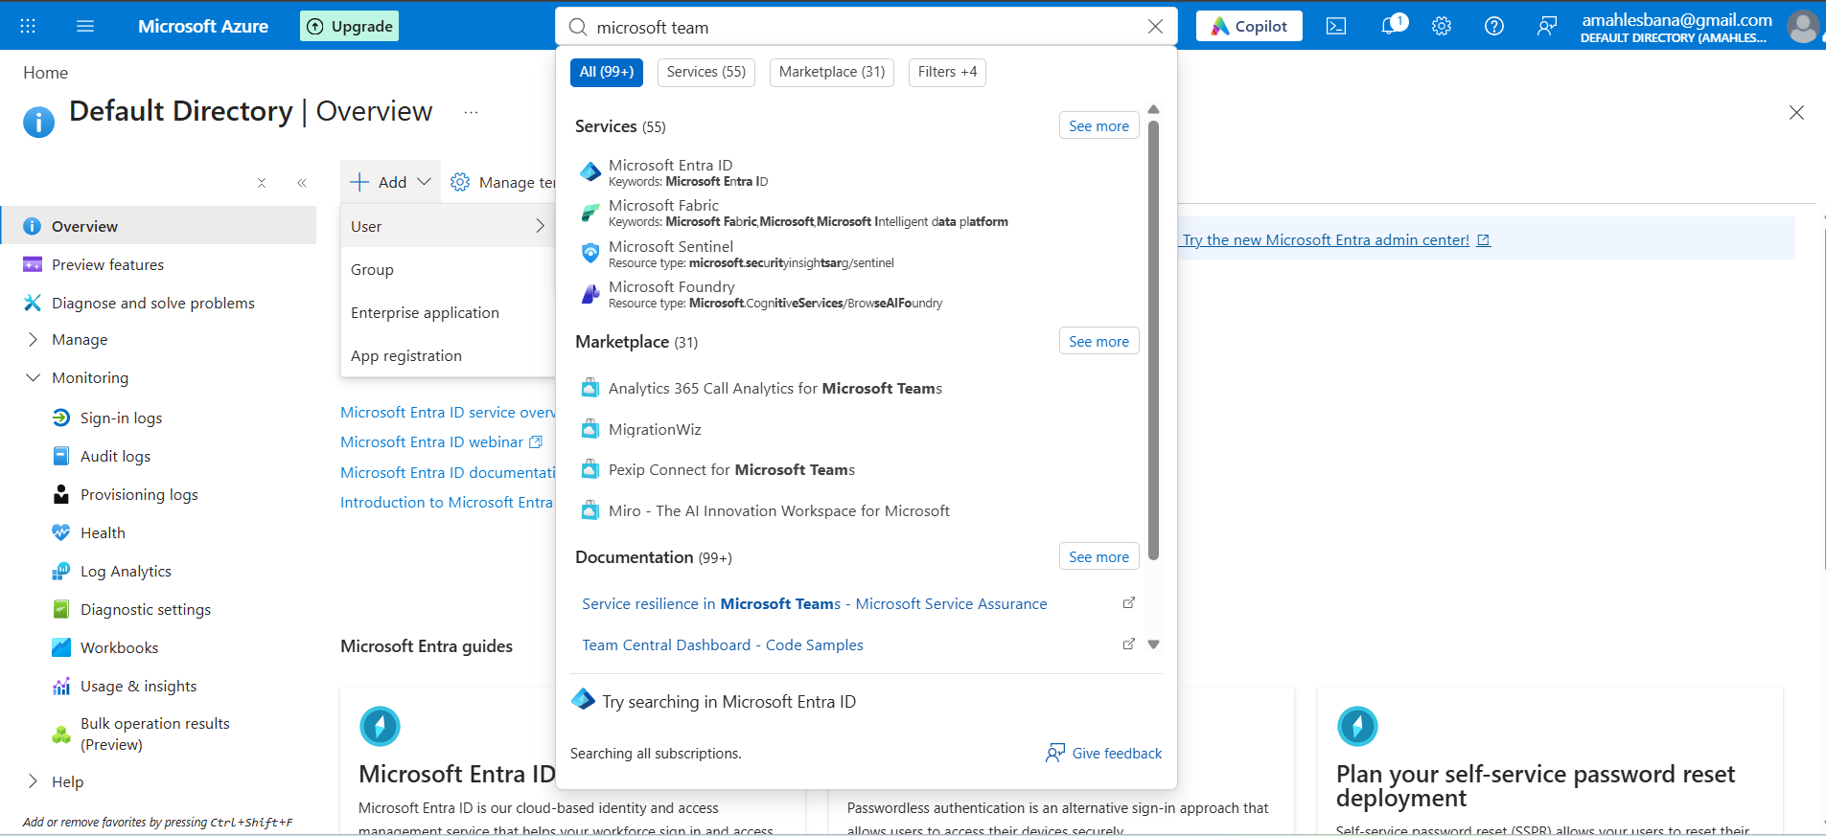Select the Services (55) filter tab
Screen dimensions: 1826x836
(706, 72)
